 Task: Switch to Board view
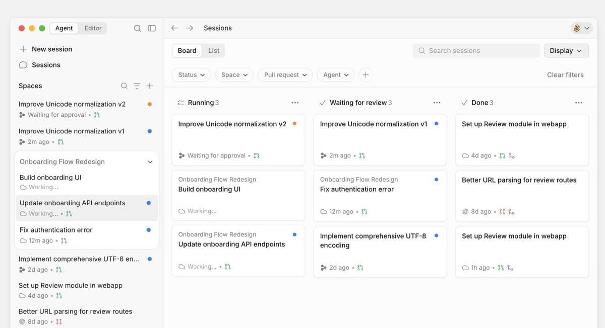[x=187, y=51]
